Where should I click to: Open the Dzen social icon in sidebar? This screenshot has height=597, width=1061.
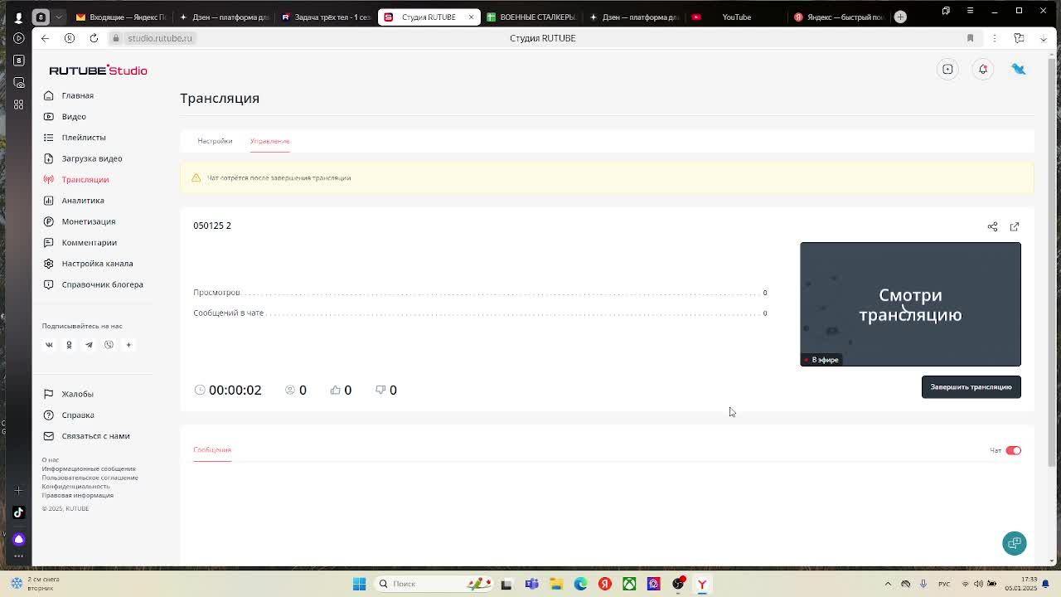[x=128, y=345]
